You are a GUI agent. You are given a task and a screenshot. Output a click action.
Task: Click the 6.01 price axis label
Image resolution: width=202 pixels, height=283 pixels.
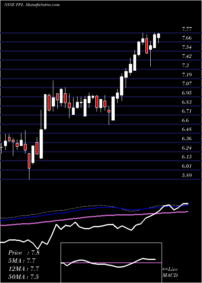tap(187, 166)
